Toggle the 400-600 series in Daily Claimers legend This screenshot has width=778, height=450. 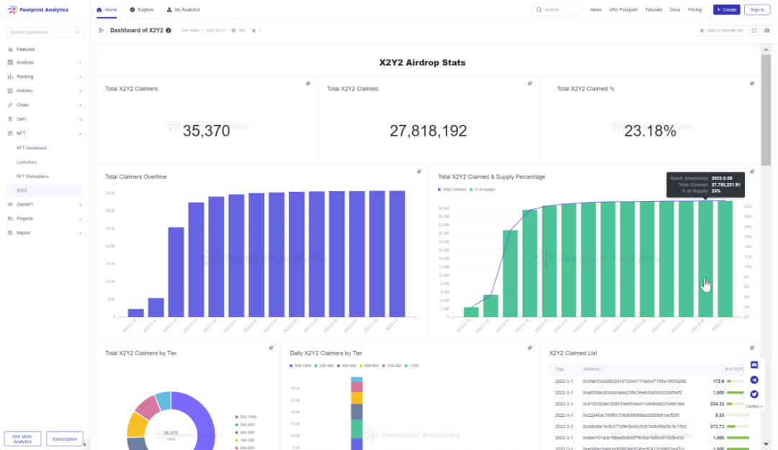(x=346, y=366)
